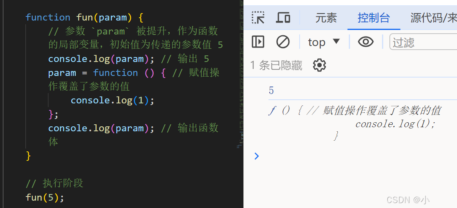
Task: Select the 控制台 tab
Action: tap(374, 18)
